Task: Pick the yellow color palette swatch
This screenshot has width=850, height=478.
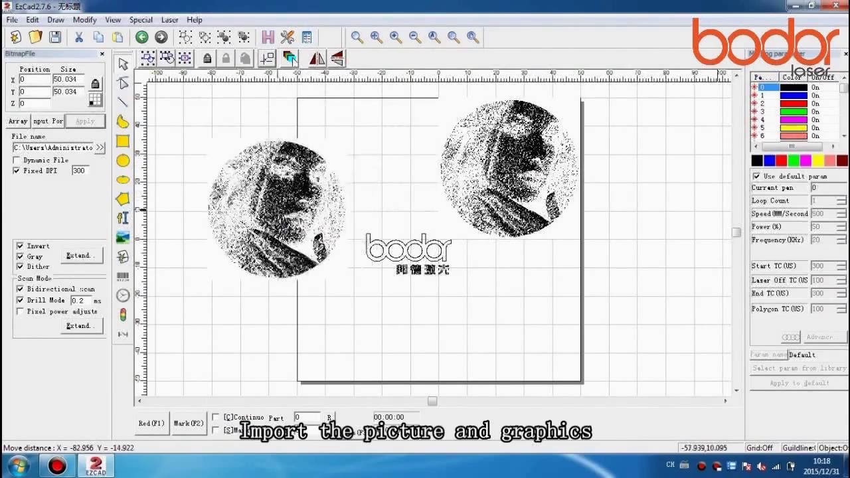Action: coord(818,161)
